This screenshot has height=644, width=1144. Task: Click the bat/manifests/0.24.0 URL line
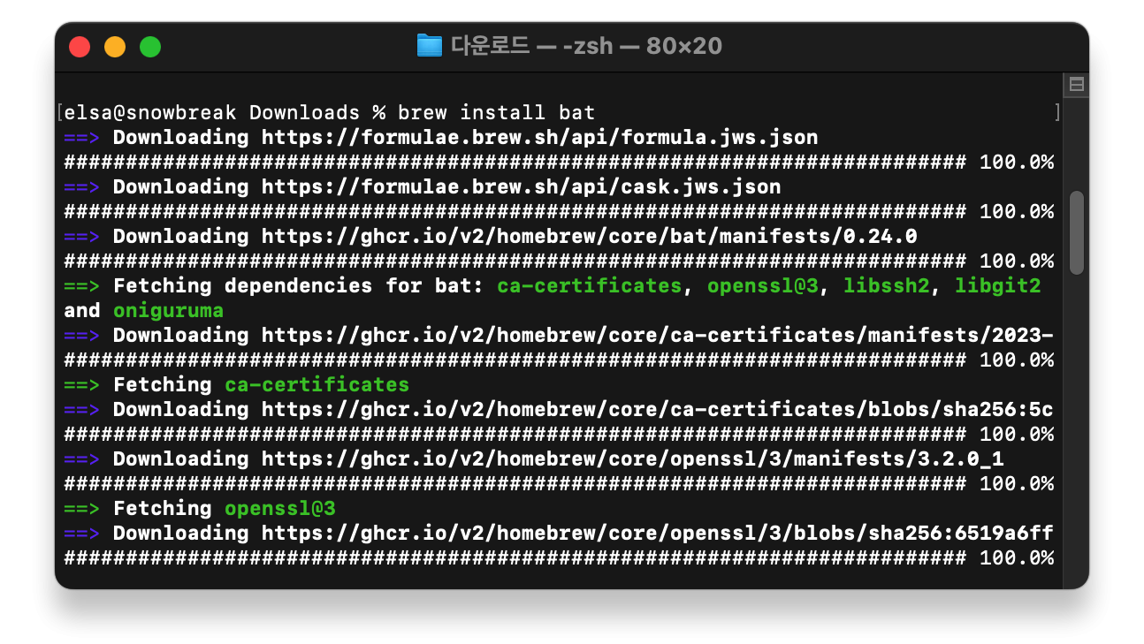(589, 237)
